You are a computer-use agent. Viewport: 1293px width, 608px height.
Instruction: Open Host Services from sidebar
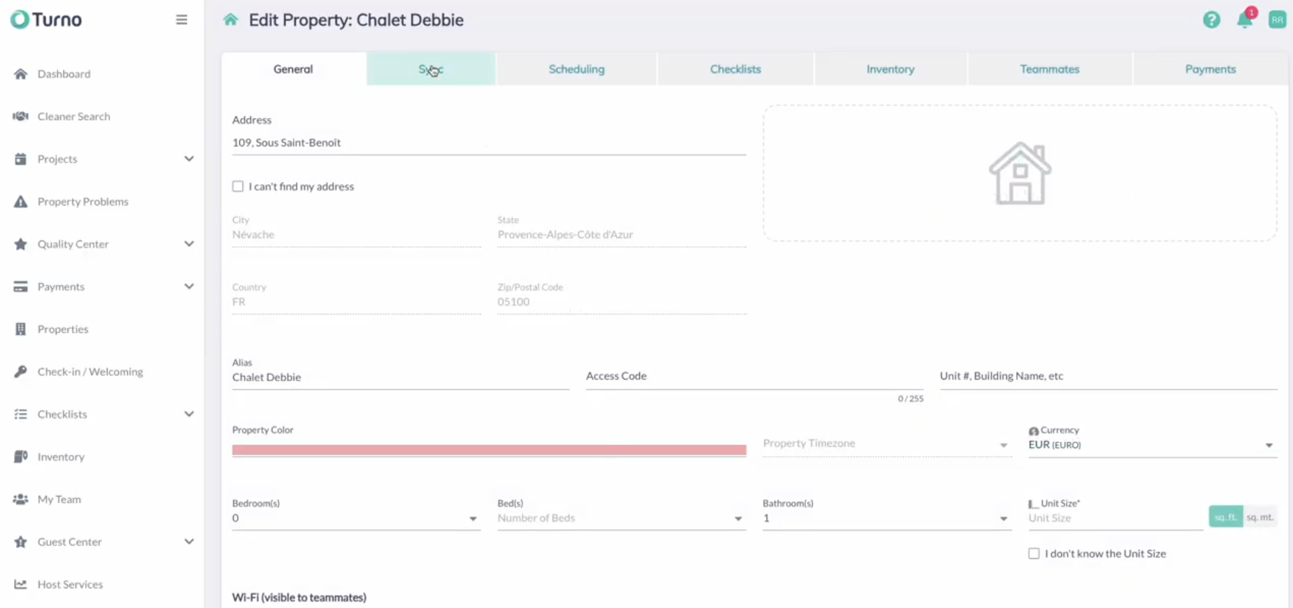pos(70,584)
